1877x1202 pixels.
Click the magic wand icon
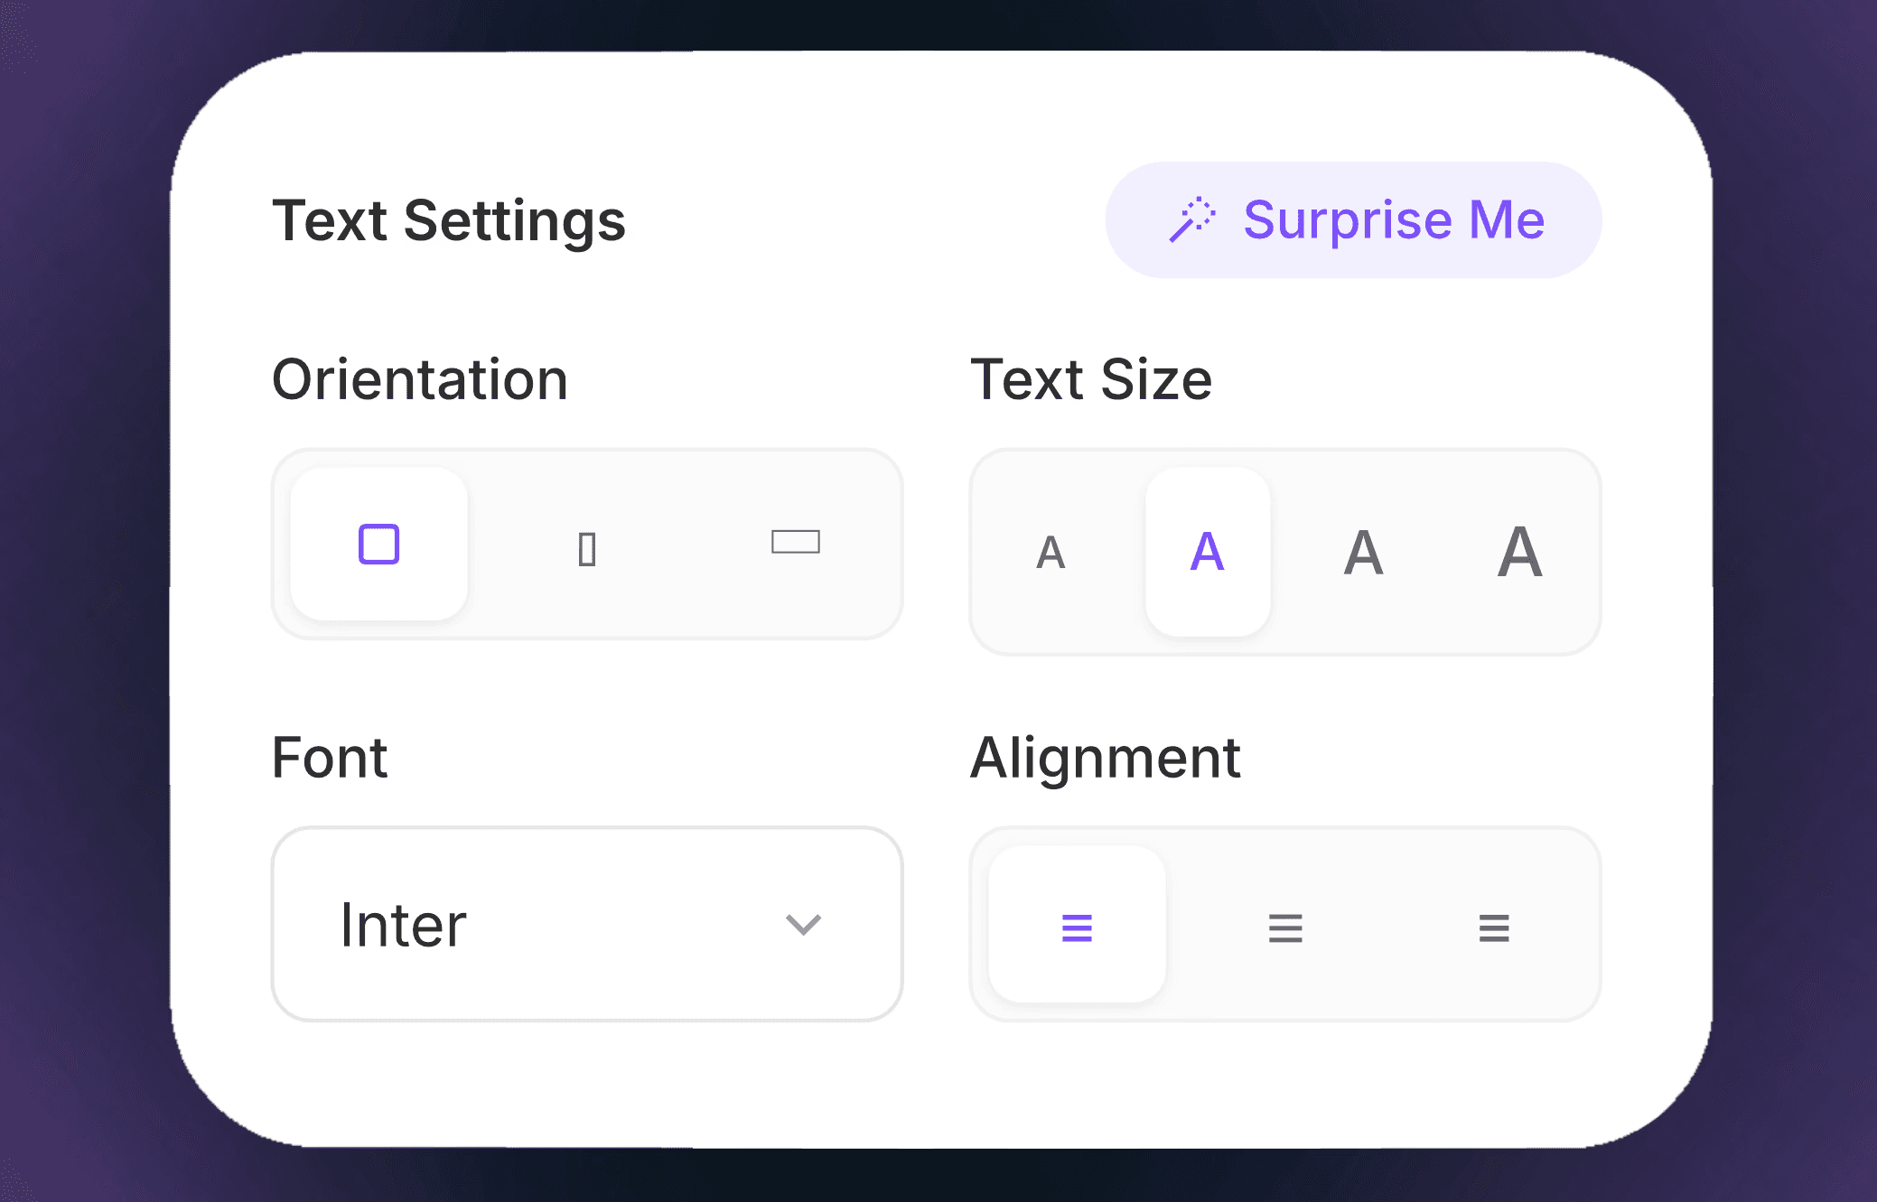pyautogui.click(x=1192, y=219)
